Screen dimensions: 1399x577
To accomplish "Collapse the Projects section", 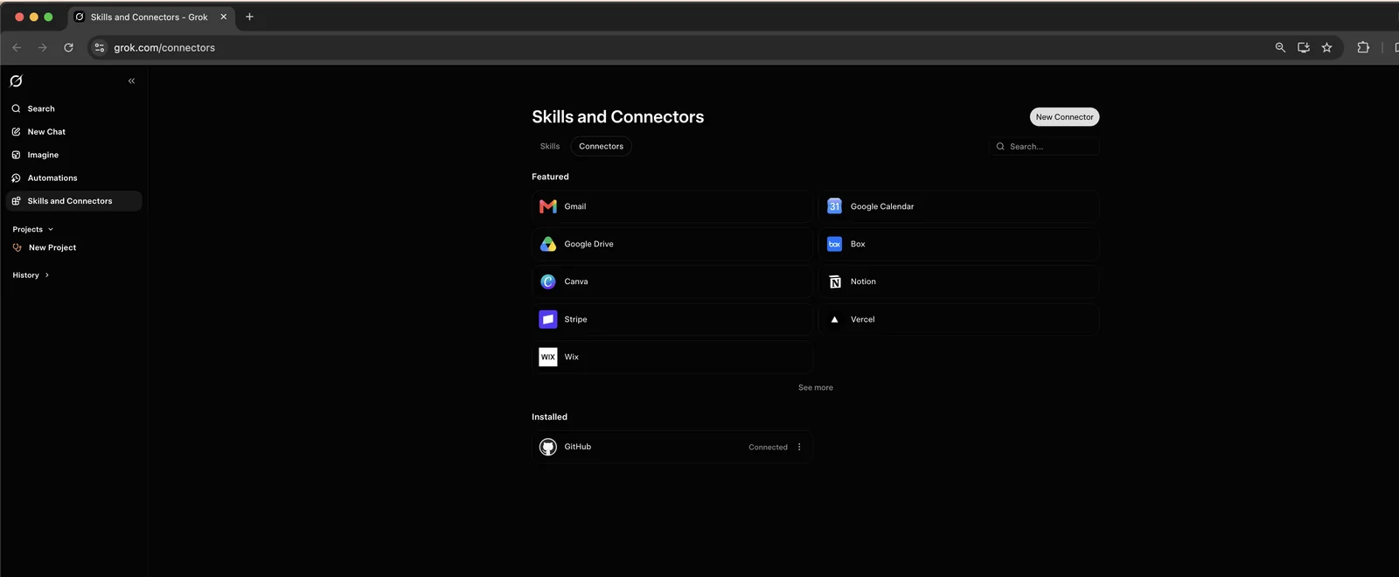I will tap(33, 229).
